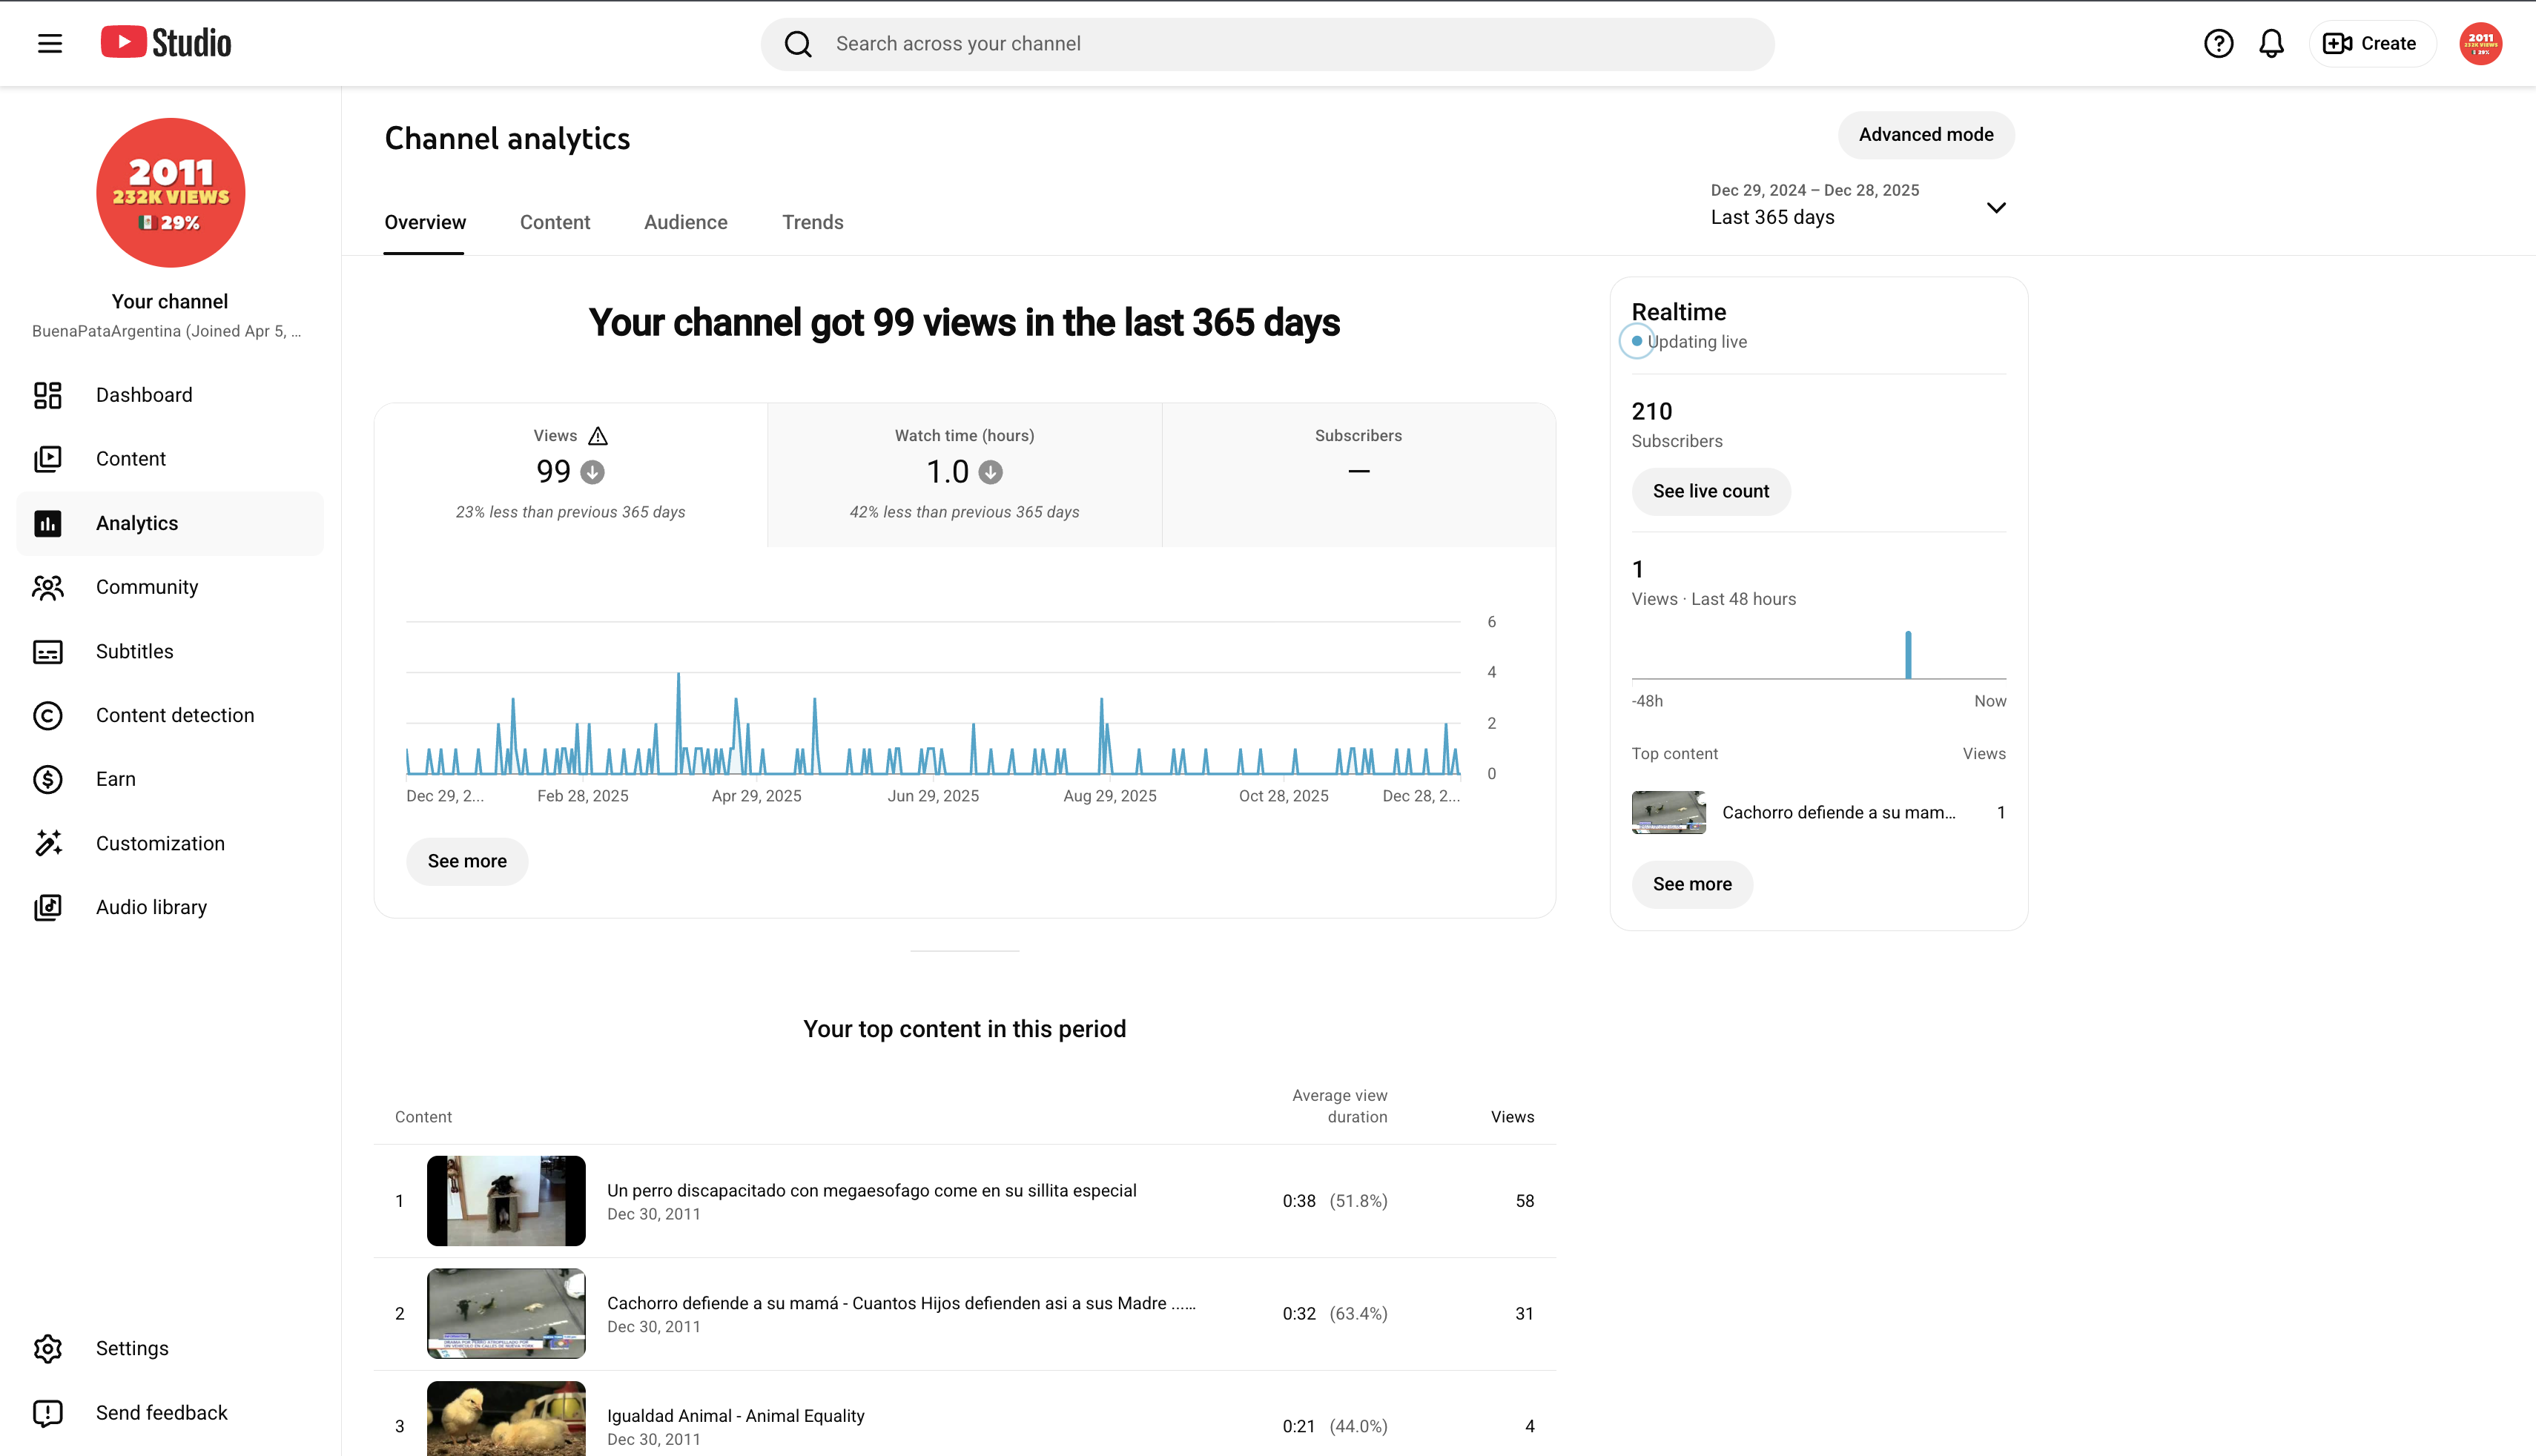Click the Settings gear icon
The image size is (2536, 1456).
click(x=48, y=1348)
